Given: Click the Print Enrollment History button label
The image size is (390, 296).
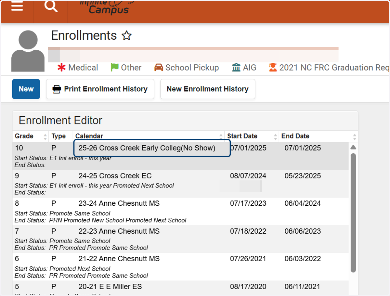Looking at the screenshot, I should [x=106, y=89].
